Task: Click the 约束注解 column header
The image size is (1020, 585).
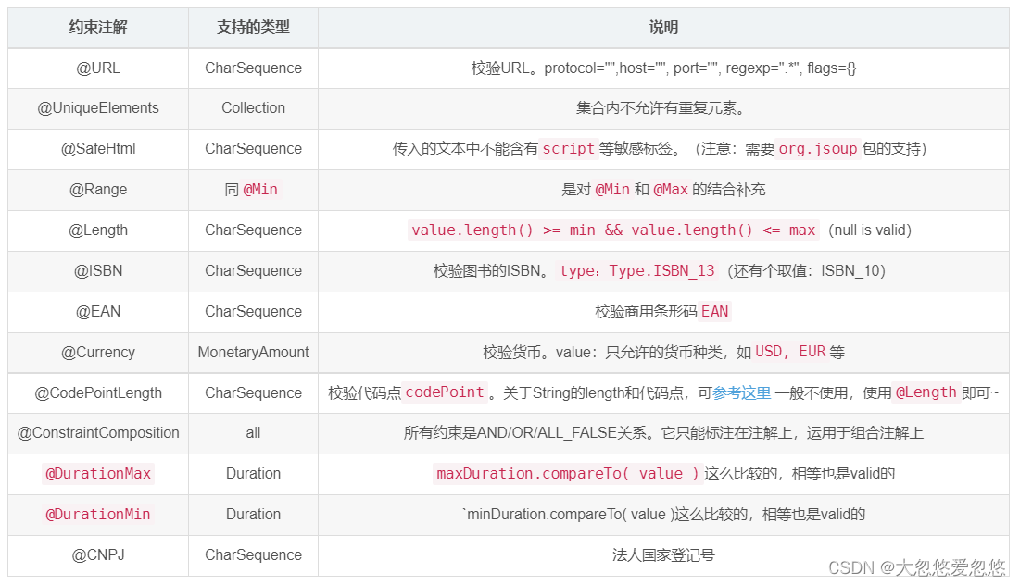Action: (98, 28)
